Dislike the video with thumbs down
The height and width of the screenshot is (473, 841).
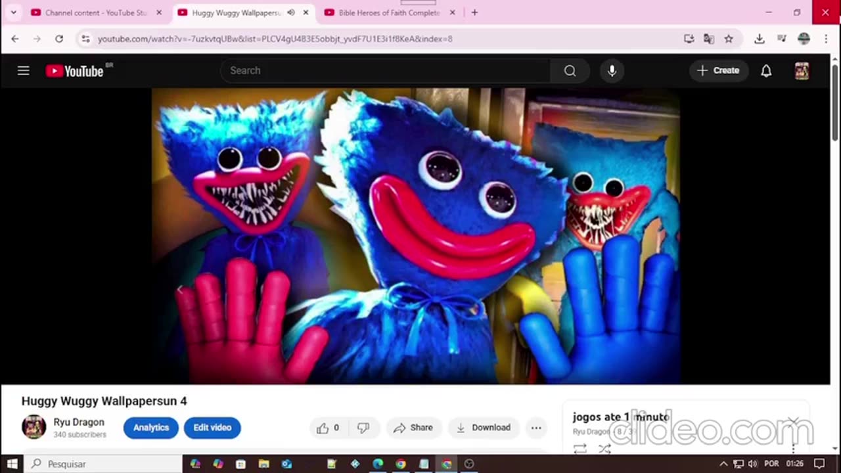(x=363, y=428)
